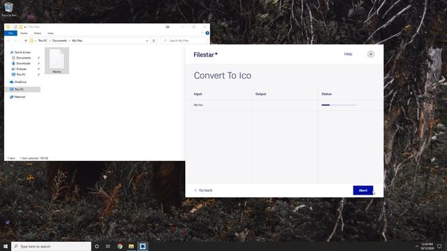Click the Explorer title bar folder icon
This screenshot has height=251, width=447.
click(x=8, y=26)
